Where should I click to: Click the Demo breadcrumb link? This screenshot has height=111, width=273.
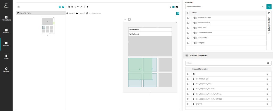tap(70, 13)
